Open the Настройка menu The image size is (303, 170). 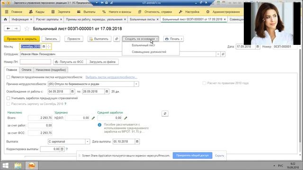189,12
